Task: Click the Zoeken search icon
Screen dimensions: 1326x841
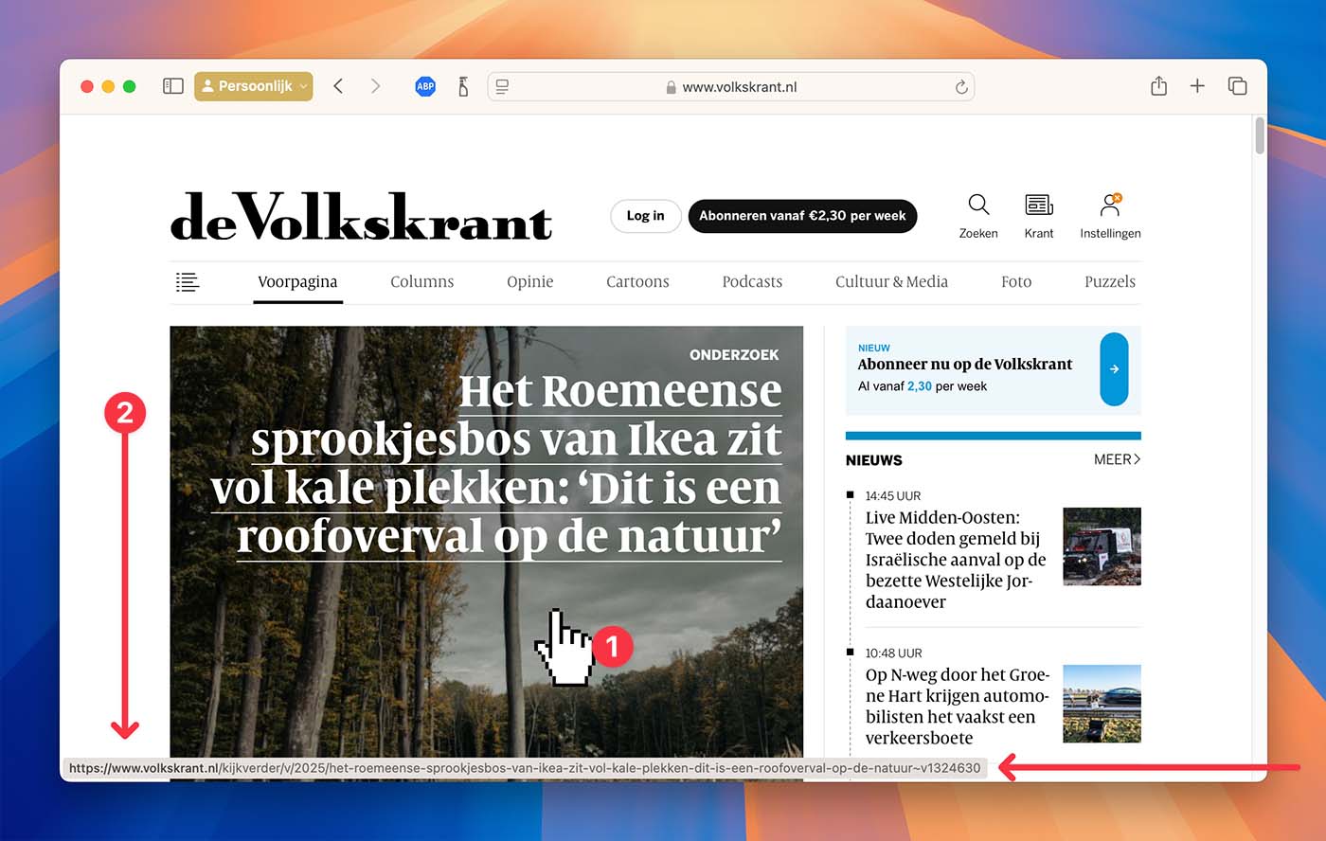Action: point(978,205)
